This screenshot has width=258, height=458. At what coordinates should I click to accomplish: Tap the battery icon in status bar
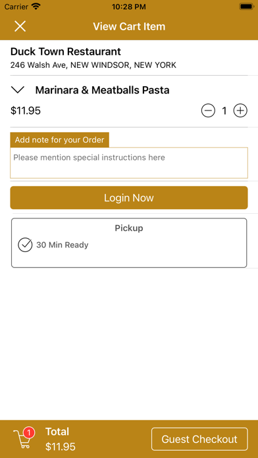pyautogui.click(x=246, y=7)
